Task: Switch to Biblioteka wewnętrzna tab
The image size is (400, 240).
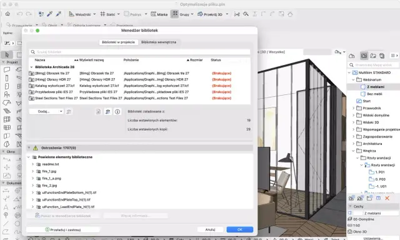Action: pos(159,42)
